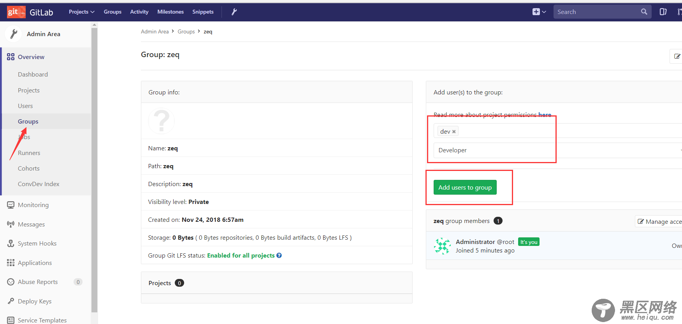
Task: Click the Administrator member name
Action: click(x=475, y=242)
